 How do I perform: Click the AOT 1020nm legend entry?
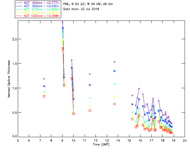click(x=38, y=16)
